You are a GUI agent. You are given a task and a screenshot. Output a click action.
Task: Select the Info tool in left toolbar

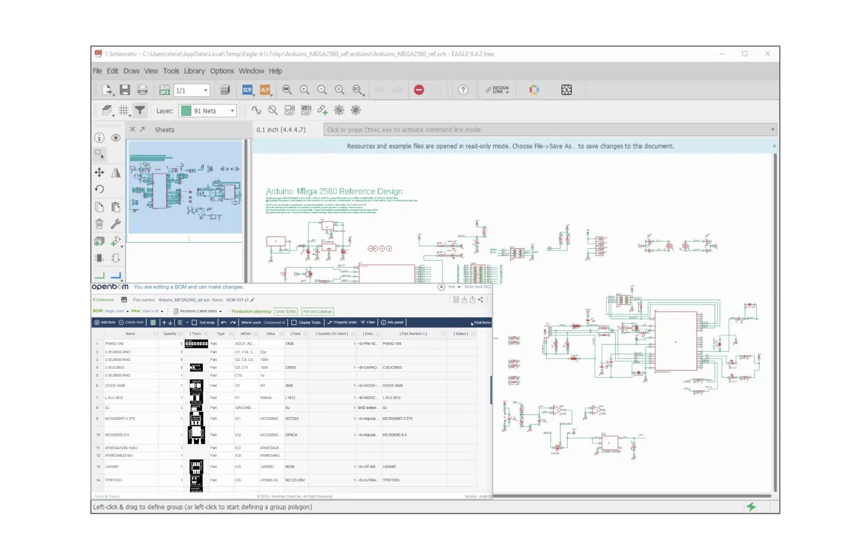(99, 138)
